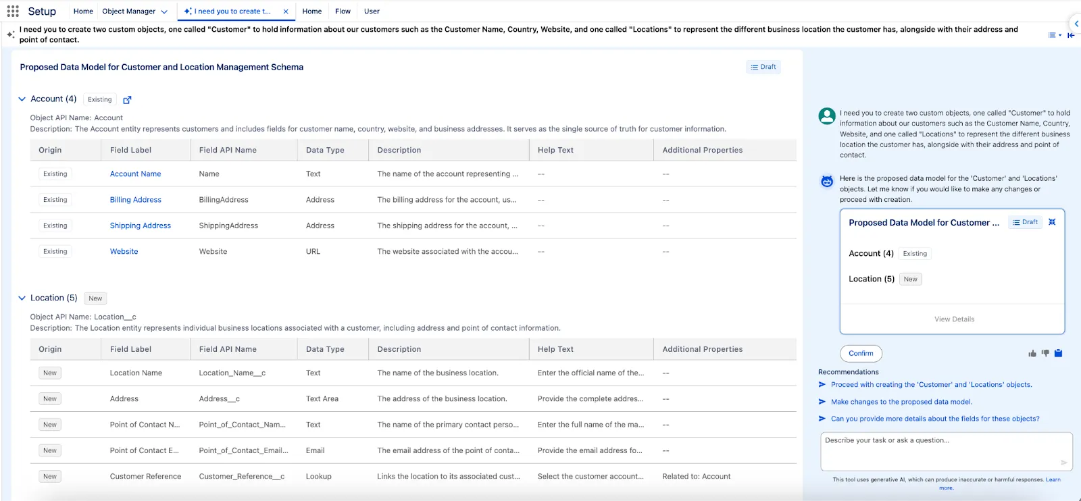Collapse the Location (5) section

[x=22, y=298]
